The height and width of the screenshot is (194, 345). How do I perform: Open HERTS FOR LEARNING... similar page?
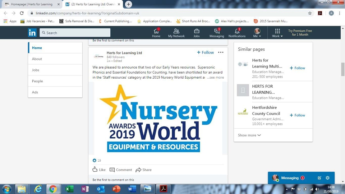coord(263,89)
